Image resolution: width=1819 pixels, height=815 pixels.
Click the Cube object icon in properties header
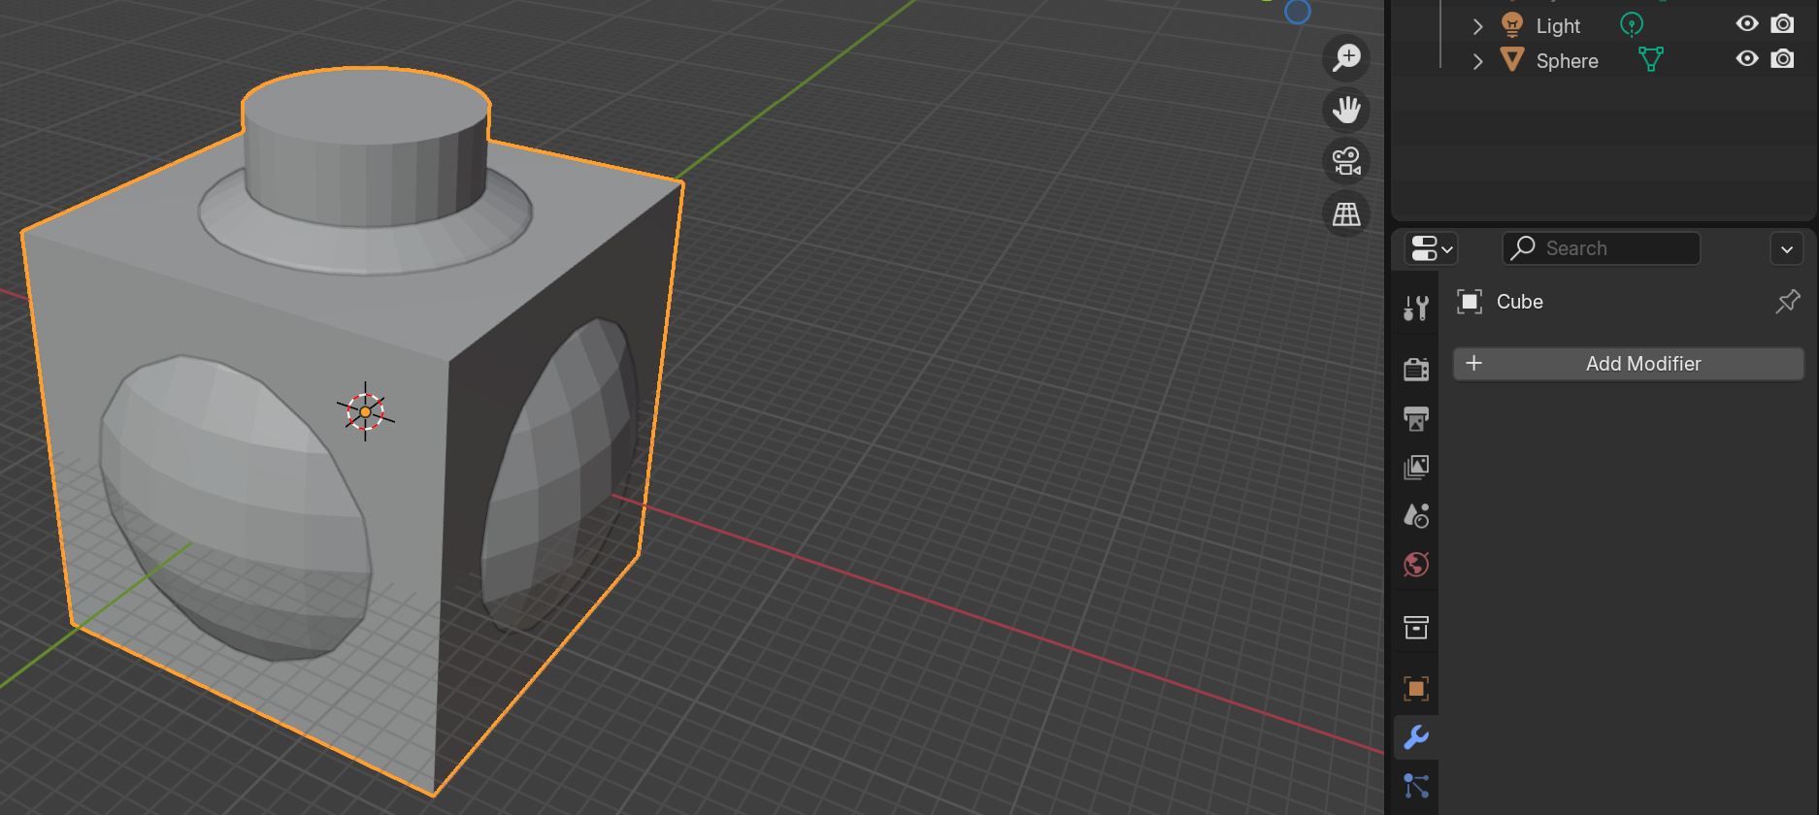point(1470,302)
